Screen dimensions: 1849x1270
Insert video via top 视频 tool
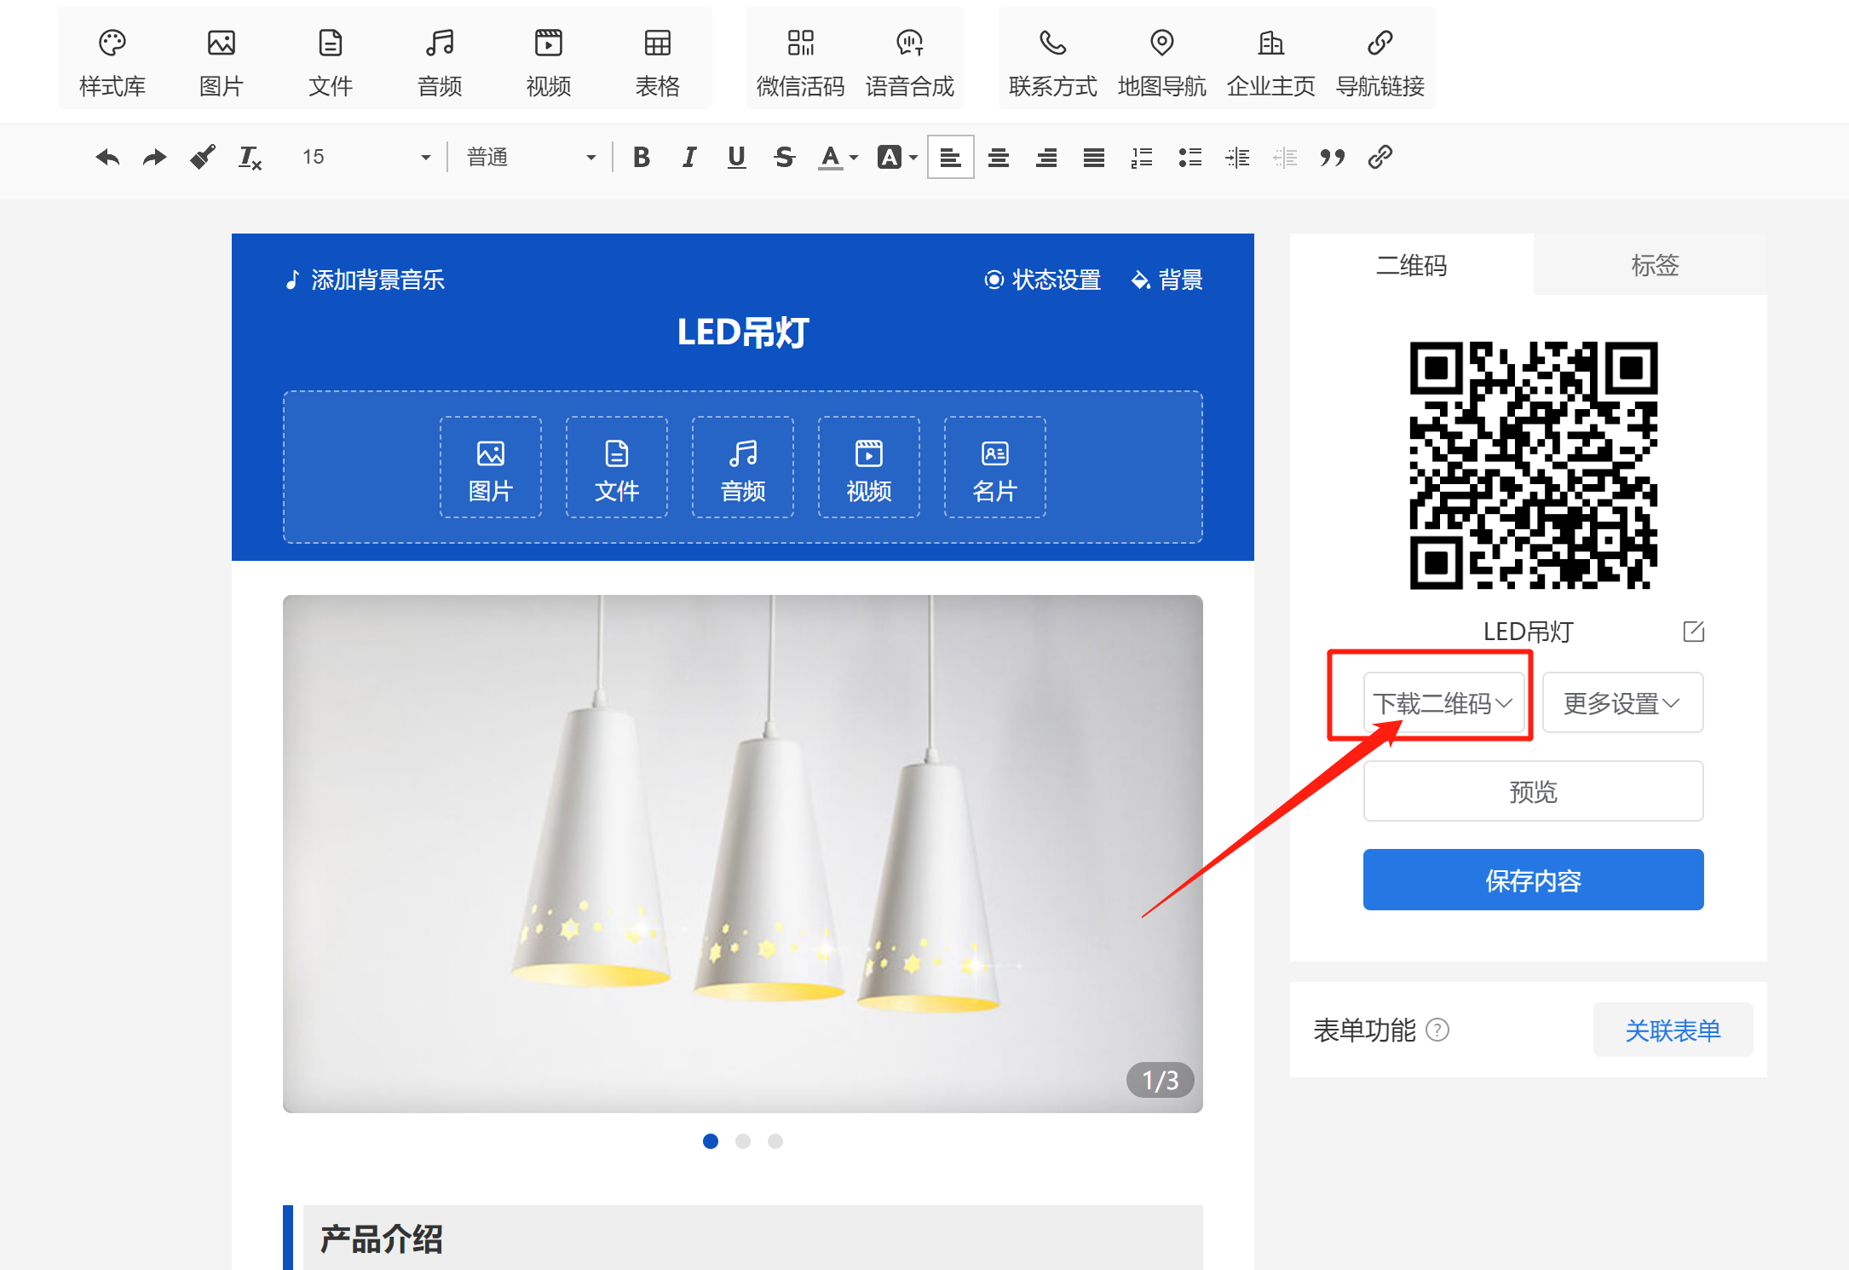point(549,61)
